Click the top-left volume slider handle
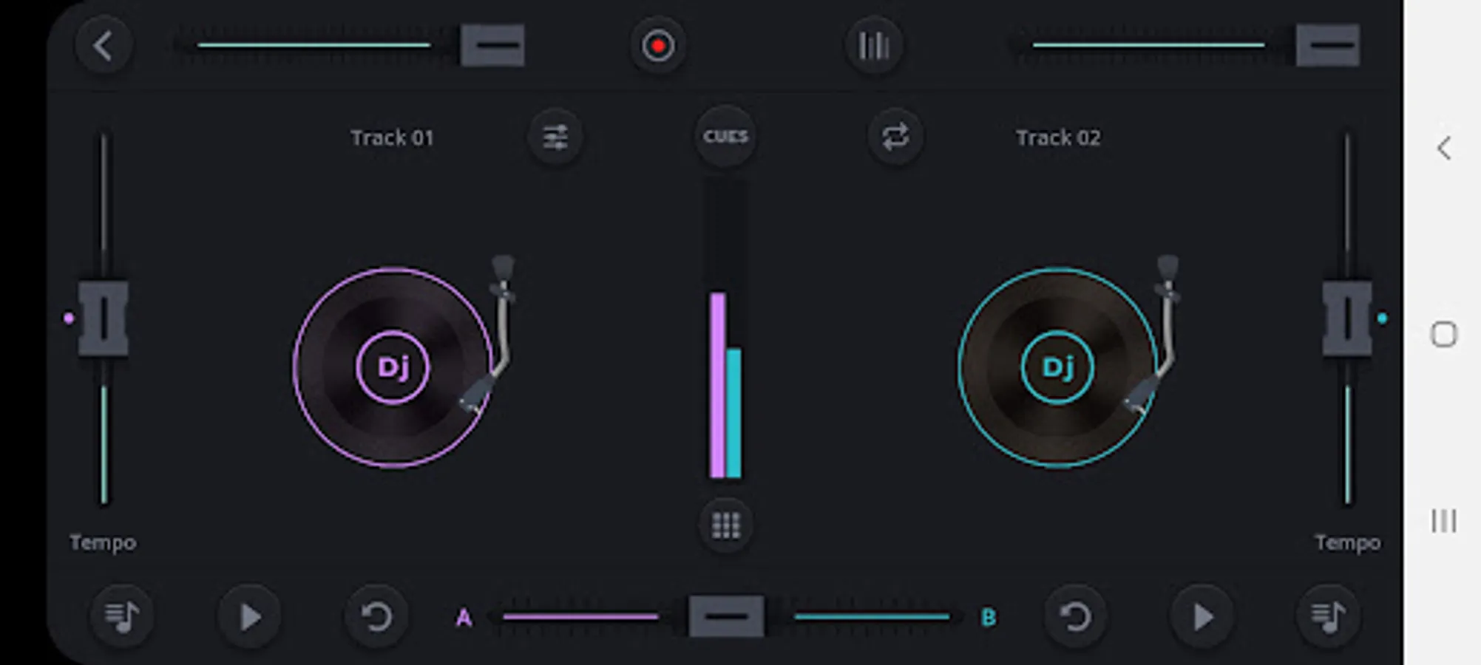This screenshot has height=665, width=1481. (492, 45)
